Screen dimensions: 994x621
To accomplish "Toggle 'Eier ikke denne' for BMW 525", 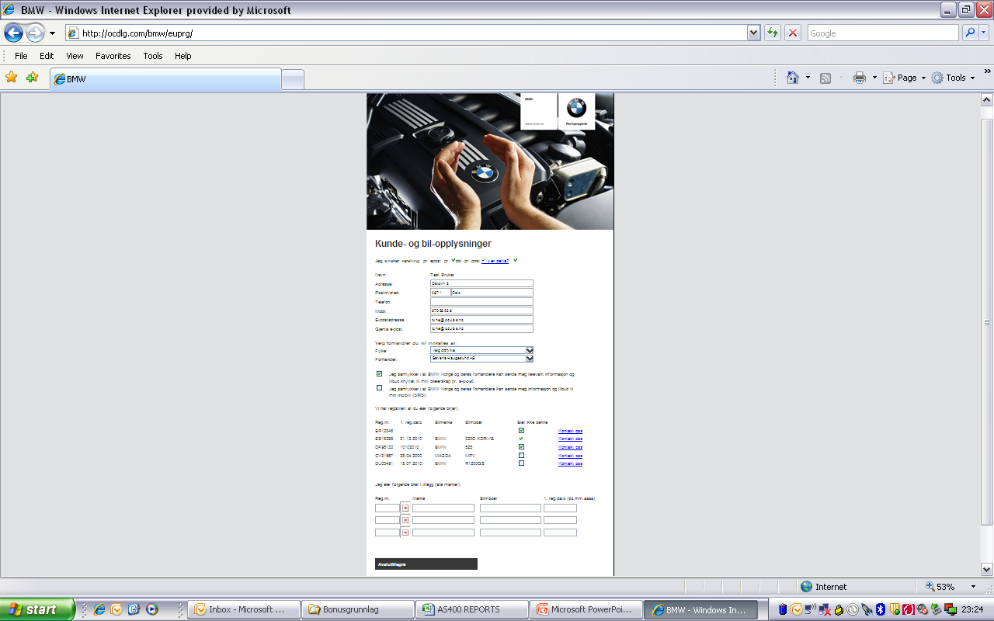I will click(521, 447).
